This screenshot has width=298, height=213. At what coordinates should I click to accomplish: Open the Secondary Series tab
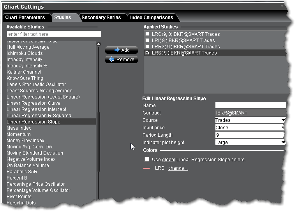click(101, 18)
